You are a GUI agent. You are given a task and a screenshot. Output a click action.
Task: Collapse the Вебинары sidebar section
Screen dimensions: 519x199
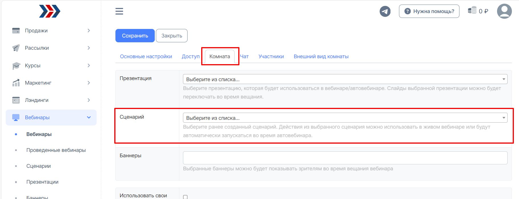tap(89, 118)
